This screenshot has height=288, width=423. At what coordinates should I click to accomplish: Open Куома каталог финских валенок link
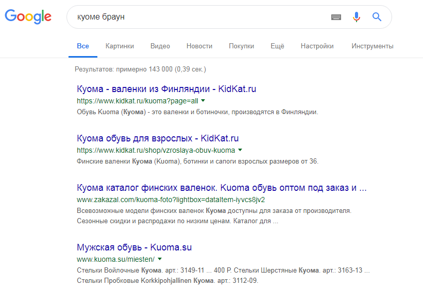coord(222,188)
